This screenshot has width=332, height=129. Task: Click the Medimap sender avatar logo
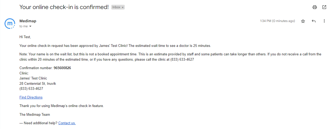tap(10, 24)
